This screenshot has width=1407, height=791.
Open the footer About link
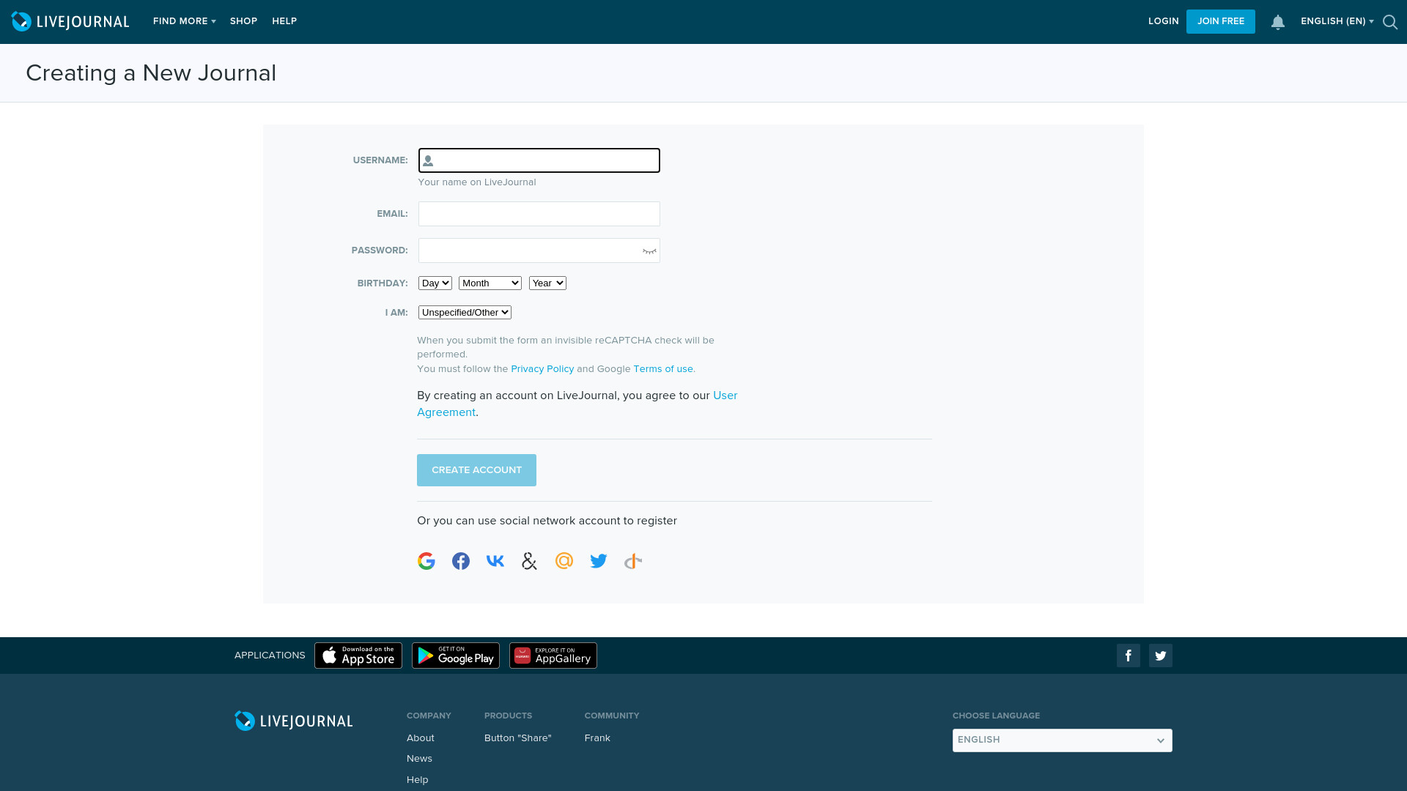click(x=421, y=738)
